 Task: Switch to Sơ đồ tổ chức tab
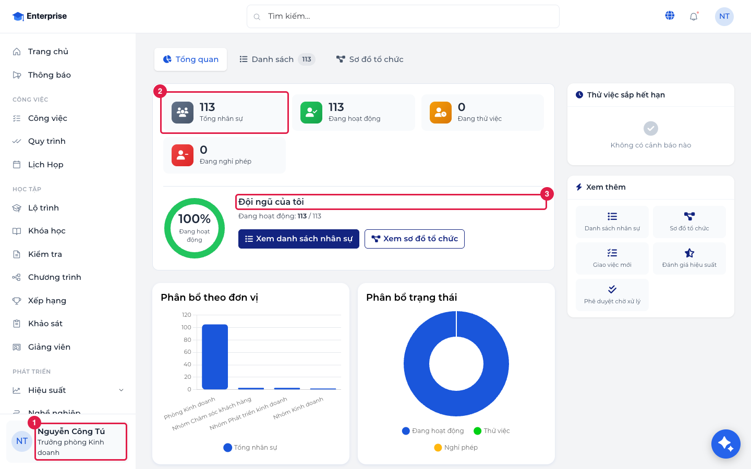tap(370, 59)
